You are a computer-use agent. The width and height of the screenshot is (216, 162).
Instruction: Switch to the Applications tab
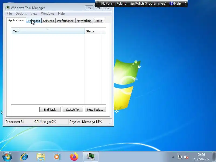(x=16, y=21)
